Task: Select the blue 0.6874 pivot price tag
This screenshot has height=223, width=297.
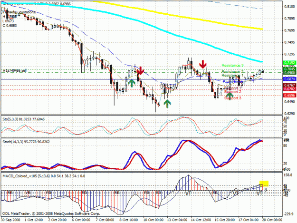Action: click(289, 79)
